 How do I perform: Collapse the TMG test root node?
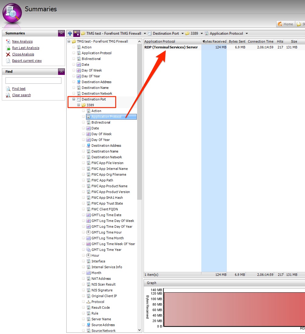(69, 41)
